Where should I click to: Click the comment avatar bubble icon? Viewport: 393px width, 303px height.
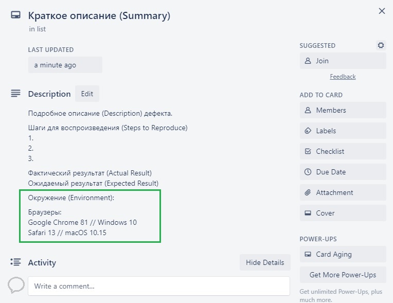point(16,284)
